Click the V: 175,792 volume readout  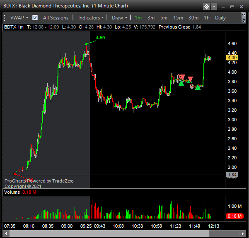(145, 27)
